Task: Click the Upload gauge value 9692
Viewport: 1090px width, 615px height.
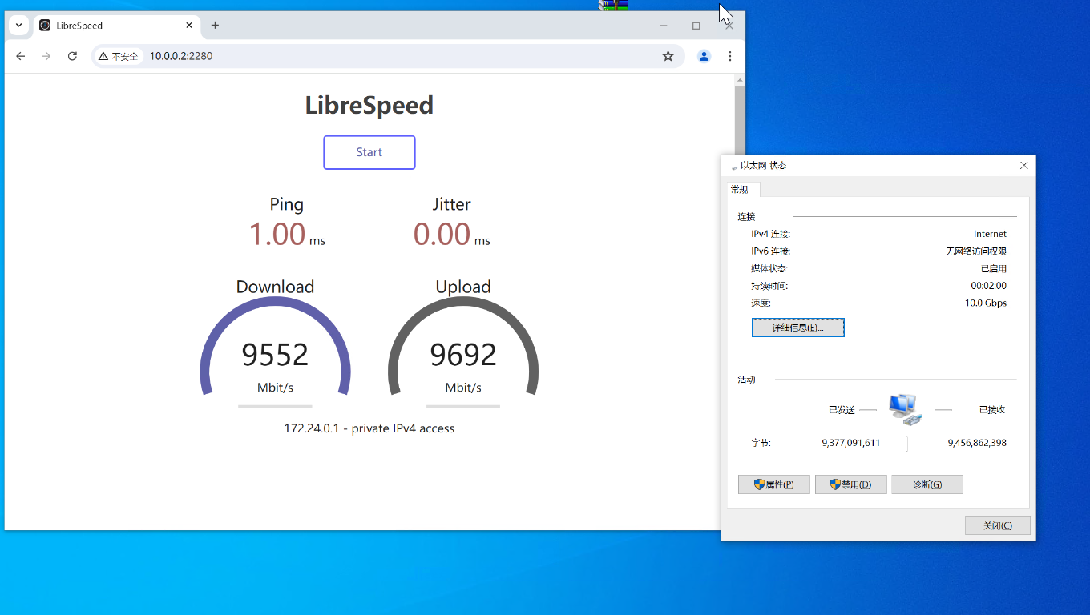Action: point(463,354)
